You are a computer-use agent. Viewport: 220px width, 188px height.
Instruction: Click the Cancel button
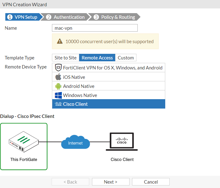151,182
